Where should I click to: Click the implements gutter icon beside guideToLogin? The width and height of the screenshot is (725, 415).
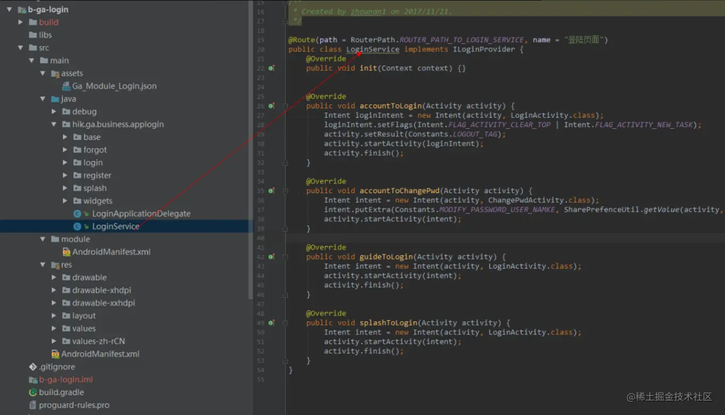point(272,256)
